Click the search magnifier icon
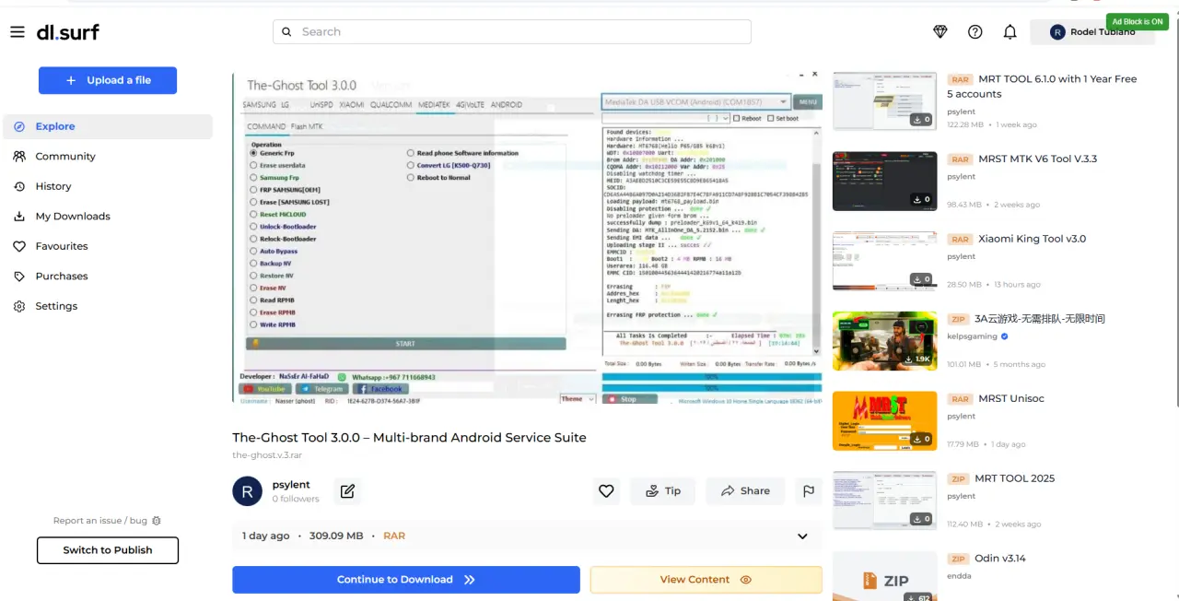This screenshot has height=601, width=1179. pos(286,31)
